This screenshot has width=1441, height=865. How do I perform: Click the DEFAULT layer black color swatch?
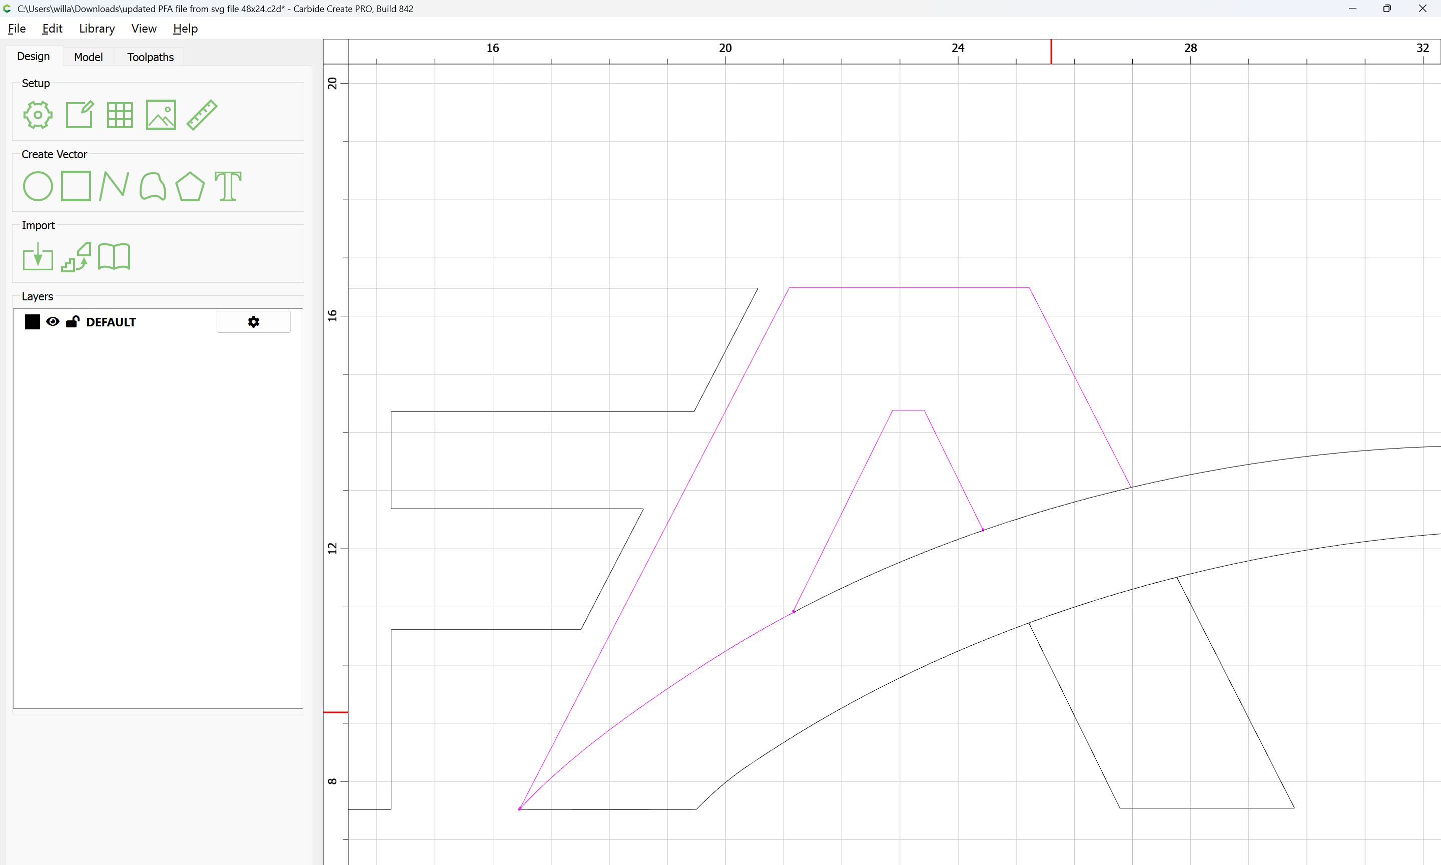point(33,322)
